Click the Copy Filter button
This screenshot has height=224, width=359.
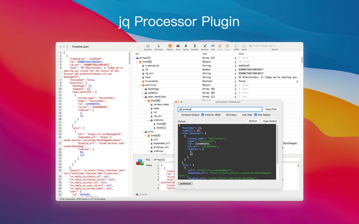click(271, 109)
